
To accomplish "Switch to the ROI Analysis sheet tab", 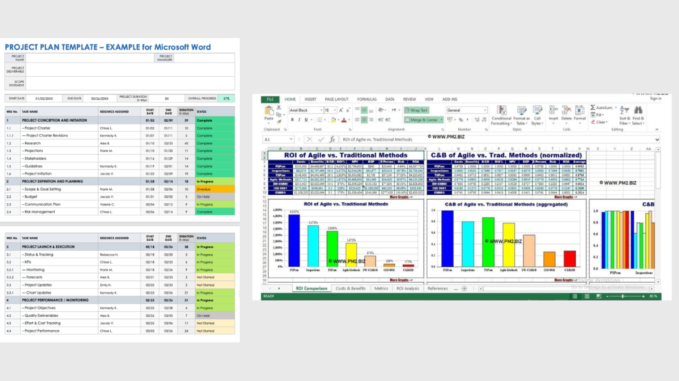I will (x=407, y=288).
